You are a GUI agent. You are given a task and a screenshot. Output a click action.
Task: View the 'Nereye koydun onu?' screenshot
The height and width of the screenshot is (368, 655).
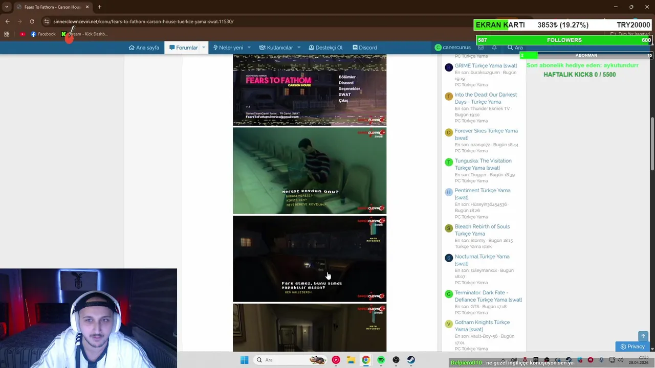310,171
